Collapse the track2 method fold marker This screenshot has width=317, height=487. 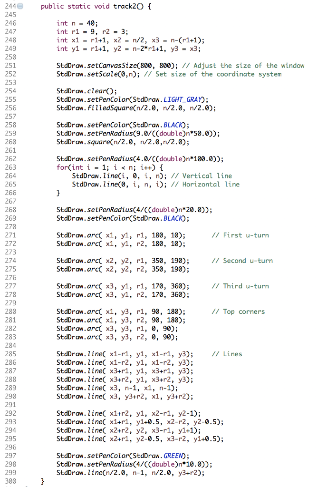pyautogui.click(x=20, y=6)
